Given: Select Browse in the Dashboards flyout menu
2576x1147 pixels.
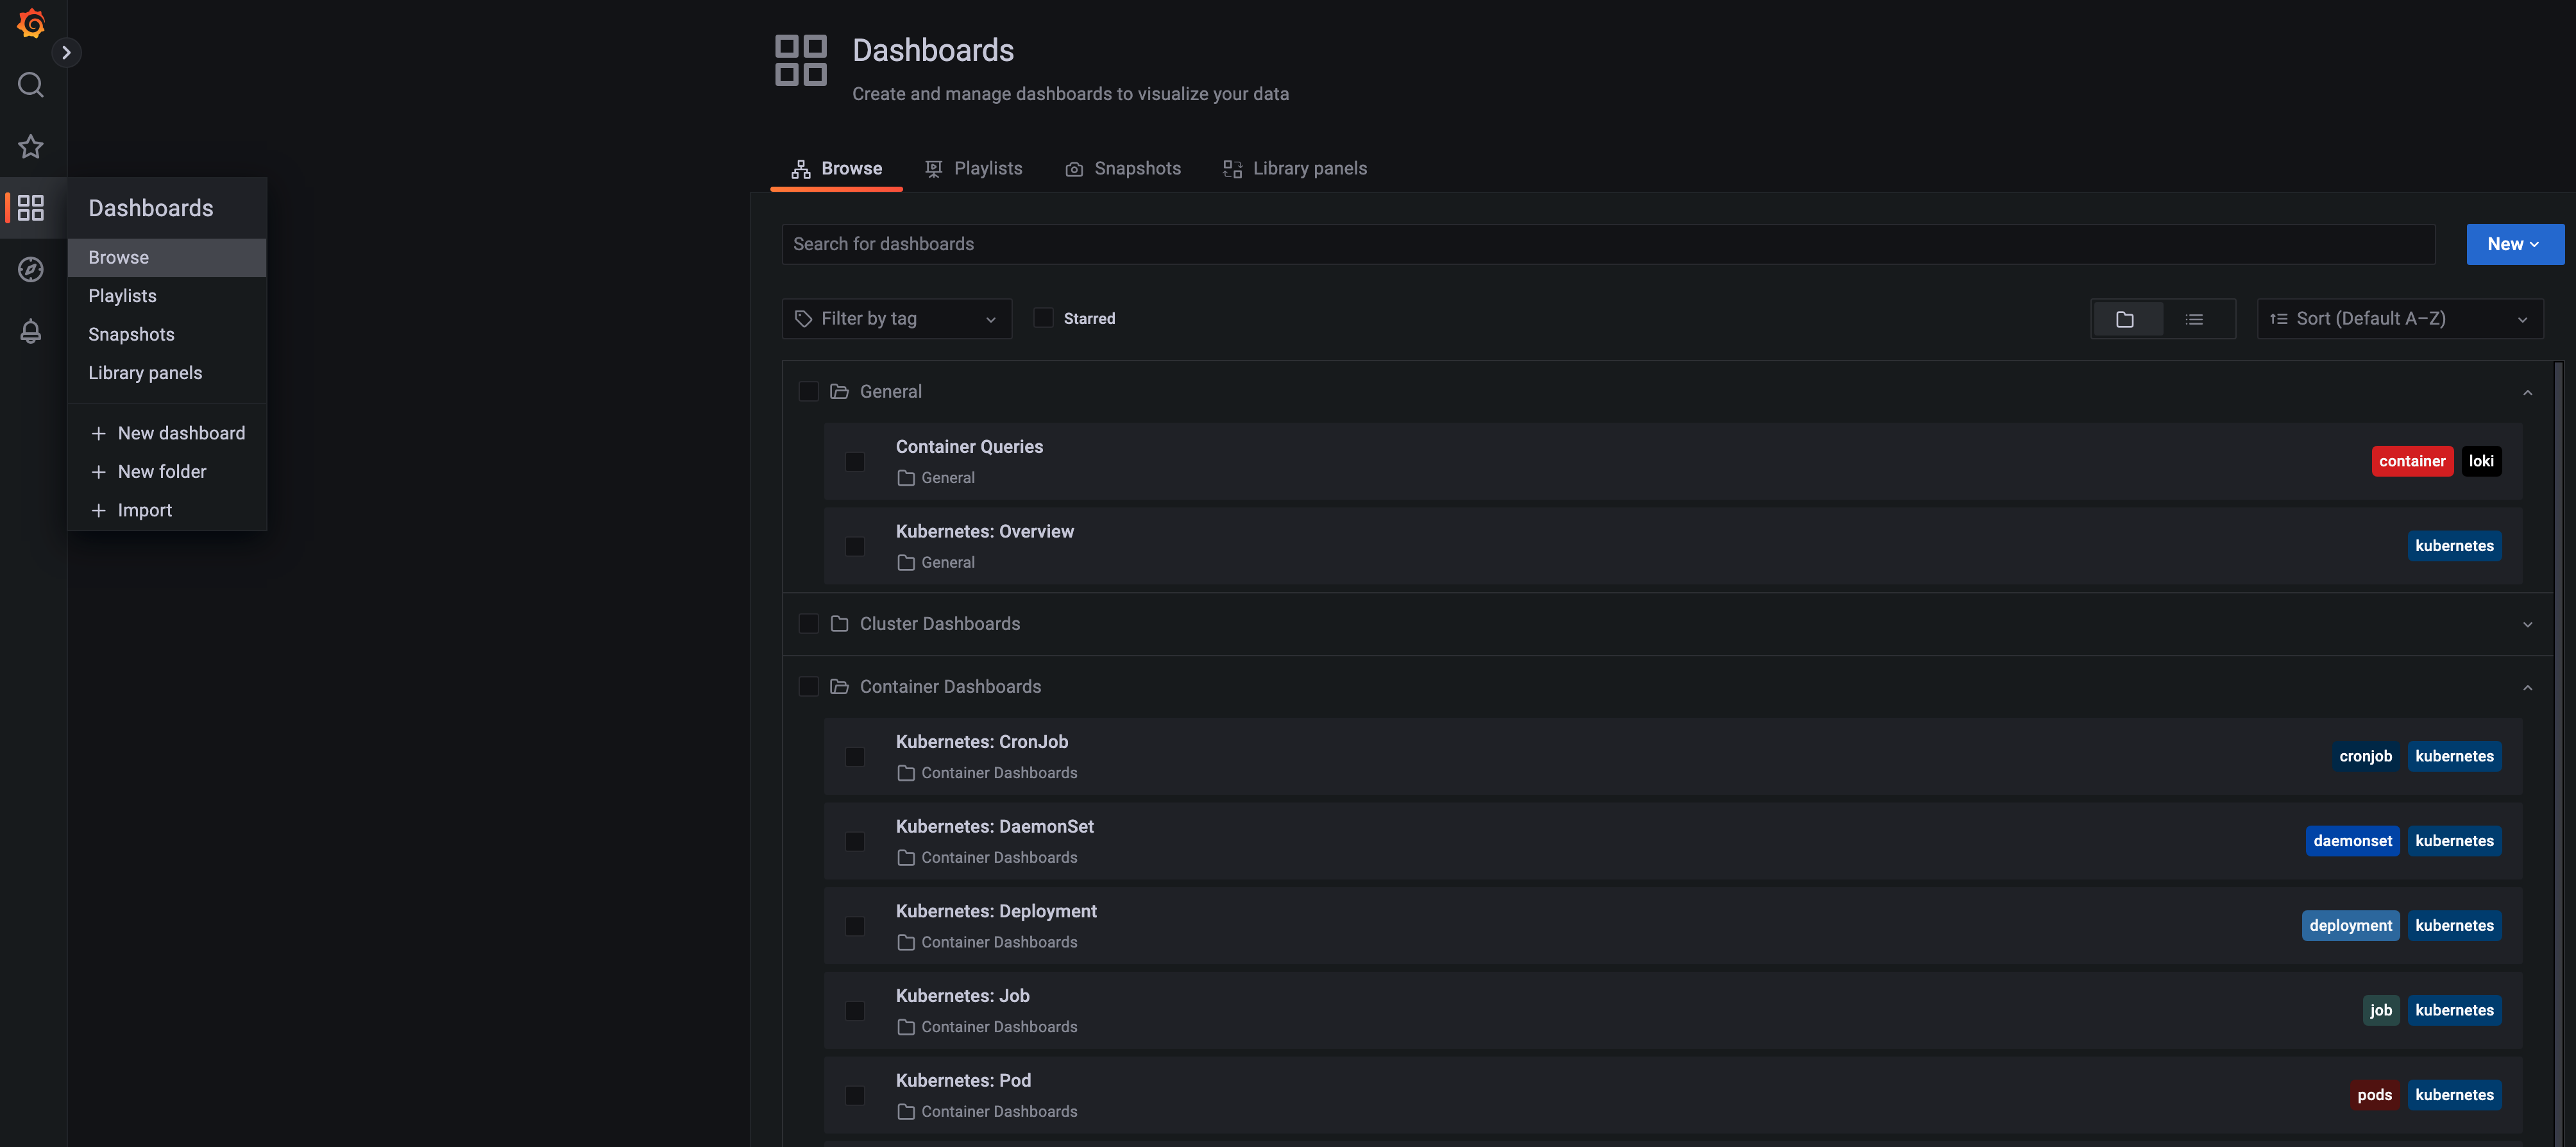Looking at the screenshot, I should click(x=167, y=257).
